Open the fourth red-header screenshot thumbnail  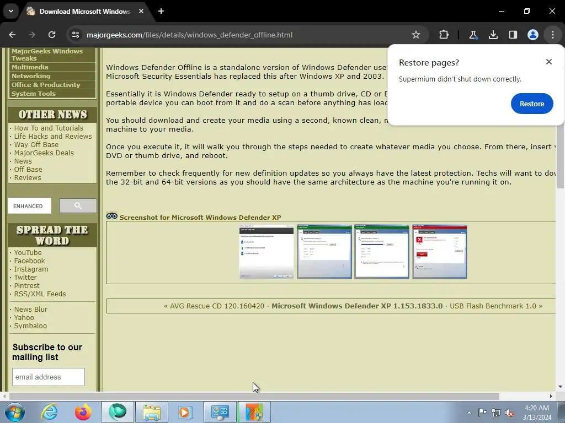[x=440, y=252]
